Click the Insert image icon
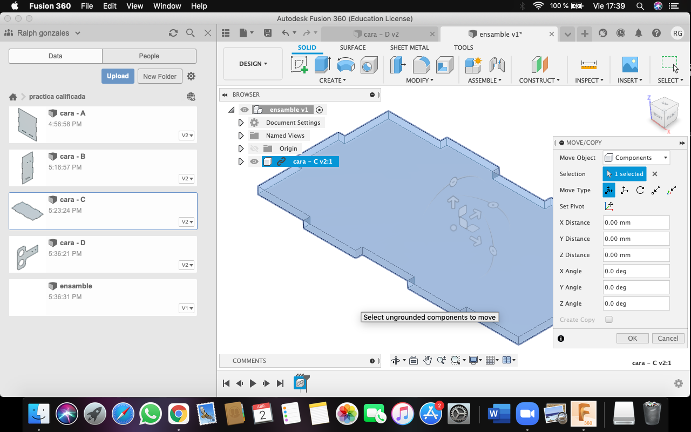 click(x=630, y=65)
